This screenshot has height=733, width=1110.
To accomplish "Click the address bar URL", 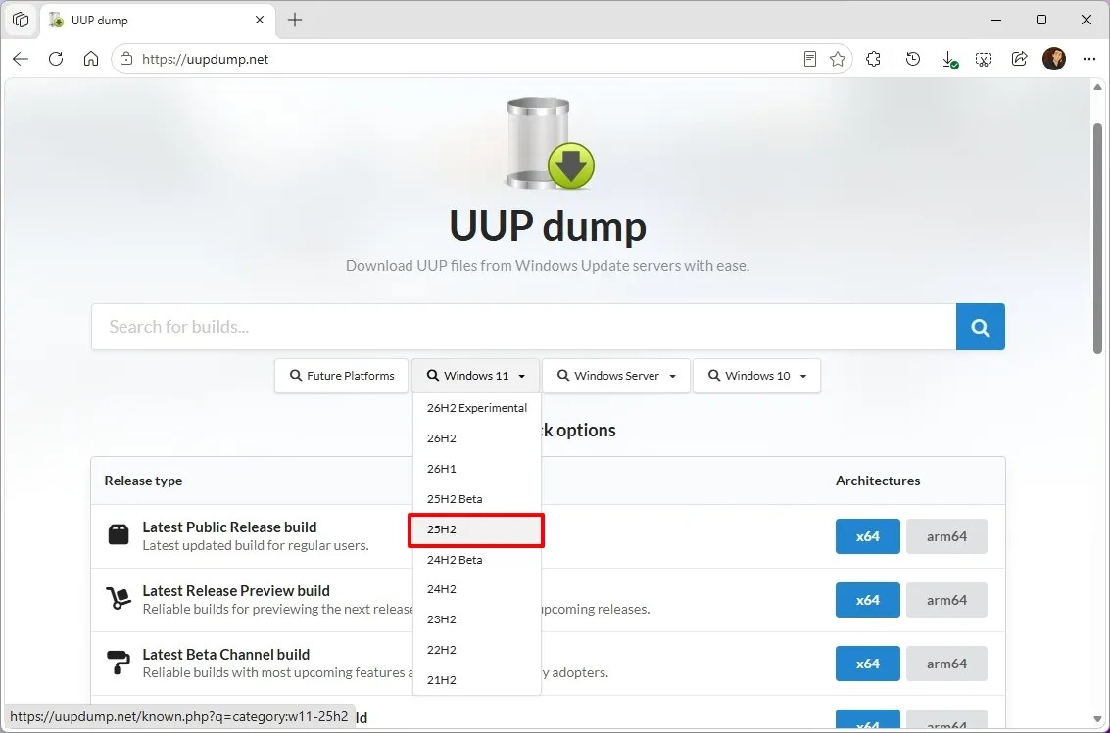I will pos(206,59).
